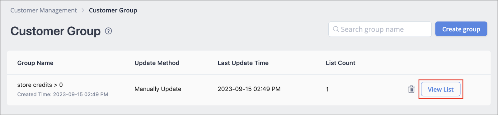
Task: Click the List Count column header
Action: tap(340, 63)
